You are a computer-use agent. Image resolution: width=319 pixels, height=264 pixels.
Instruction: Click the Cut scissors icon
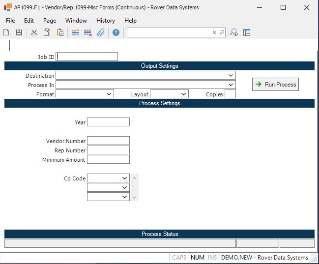(34, 32)
